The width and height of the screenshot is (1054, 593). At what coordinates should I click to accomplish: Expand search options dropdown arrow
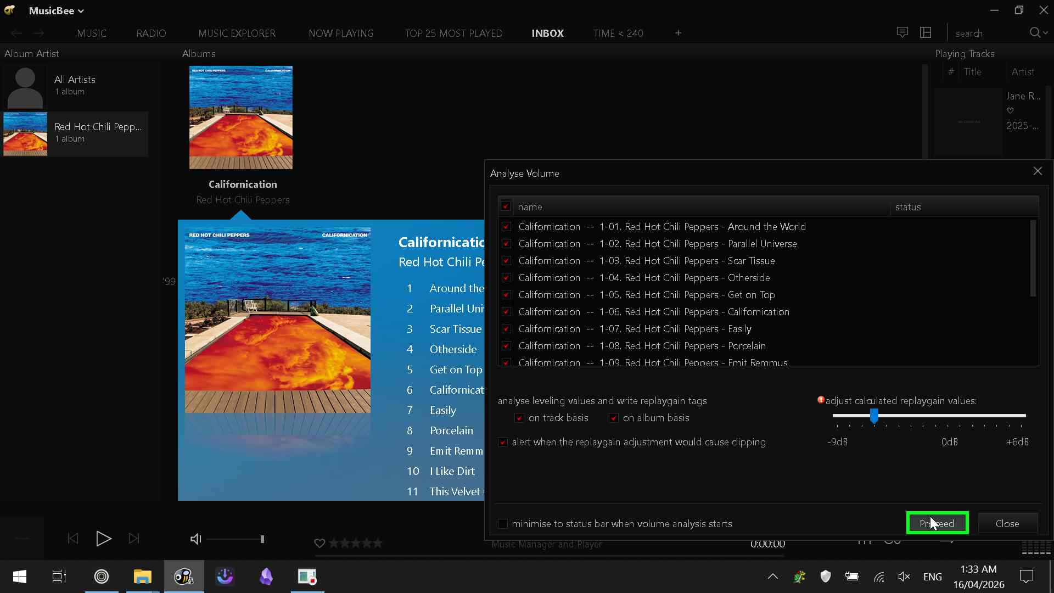1045,33
